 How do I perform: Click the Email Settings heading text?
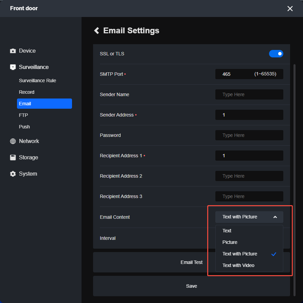[x=131, y=31]
